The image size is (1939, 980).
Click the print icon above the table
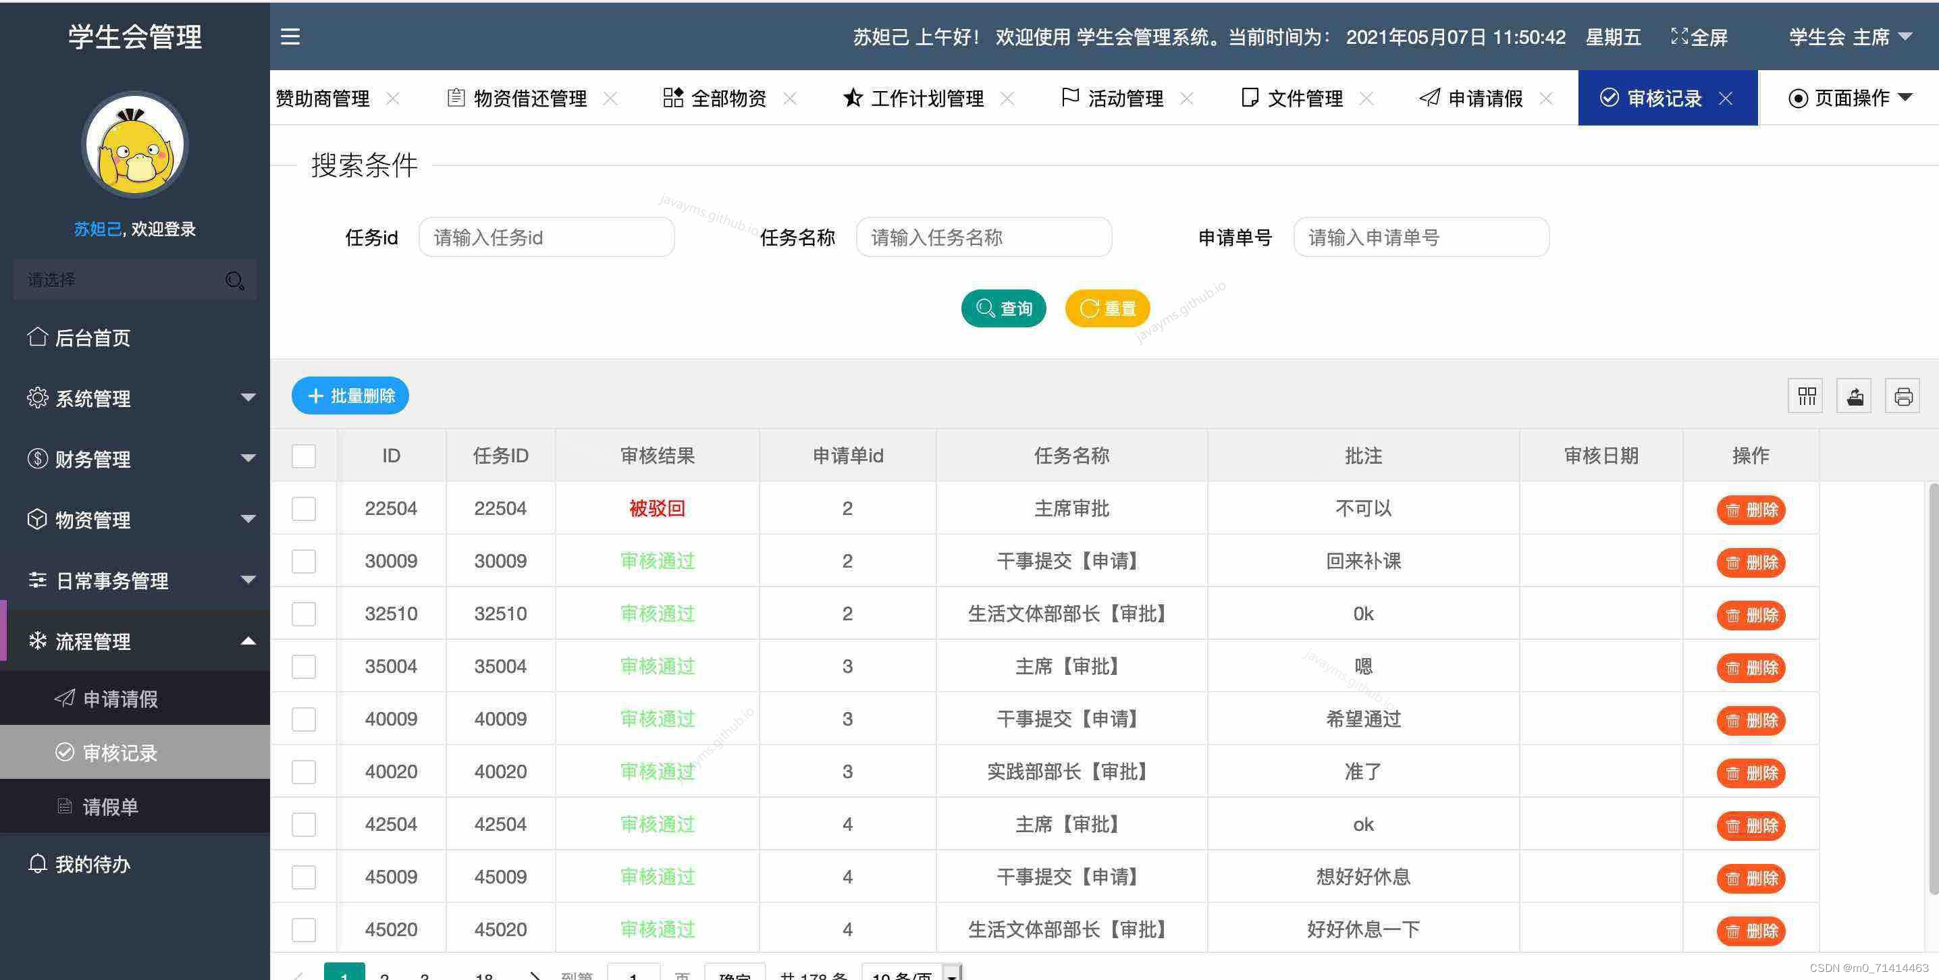pos(1902,395)
